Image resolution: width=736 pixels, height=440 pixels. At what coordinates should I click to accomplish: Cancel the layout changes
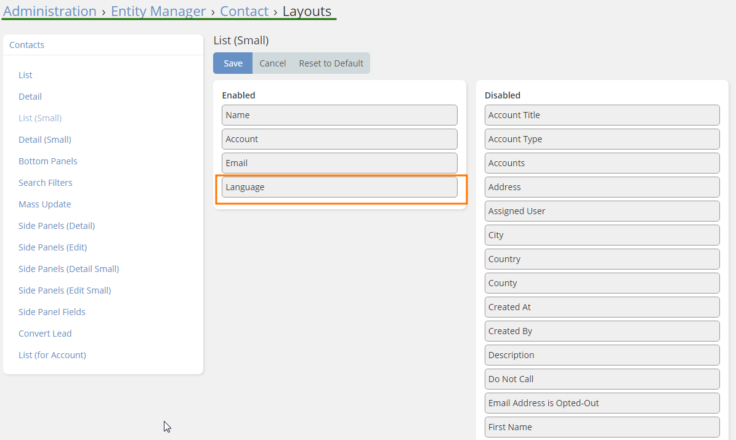tap(272, 63)
